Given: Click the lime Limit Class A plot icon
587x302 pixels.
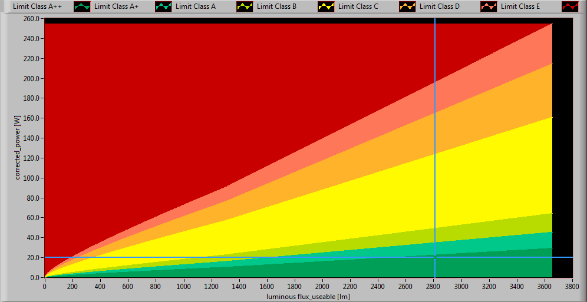Looking at the screenshot, I should pos(244,6).
